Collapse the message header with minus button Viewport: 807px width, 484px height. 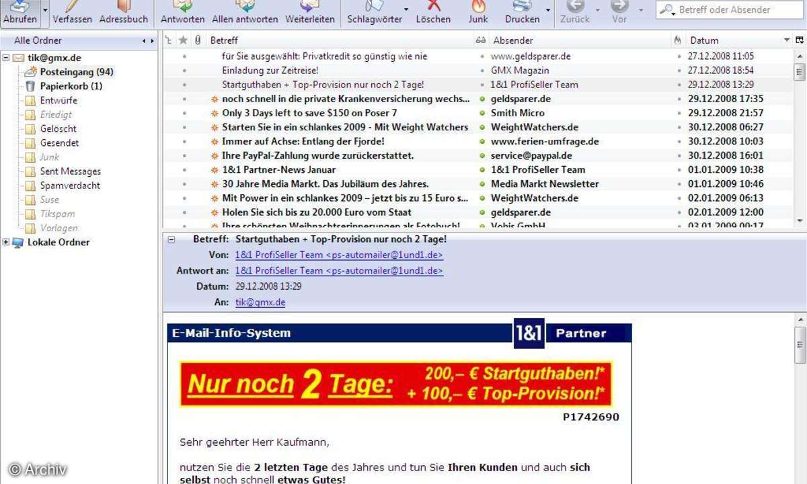(171, 239)
